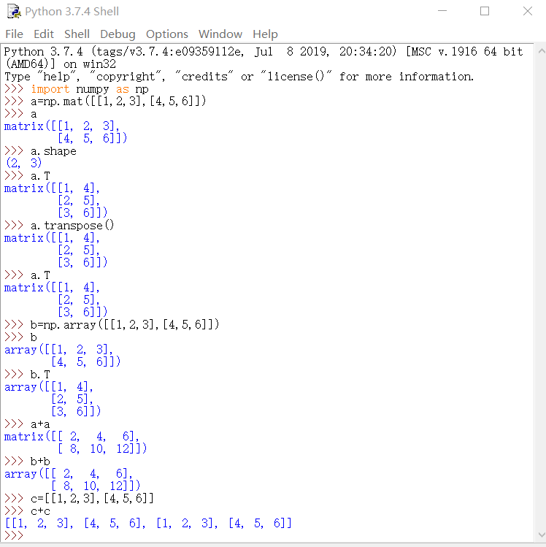Open the File menu
Screen dimensions: 546x547
pos(15,34)
